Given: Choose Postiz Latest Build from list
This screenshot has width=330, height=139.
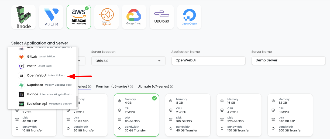Looking at the screenshot, I should click(42, 66).
